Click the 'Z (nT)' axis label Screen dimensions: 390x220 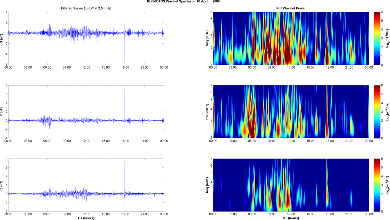tap(2, 185)
